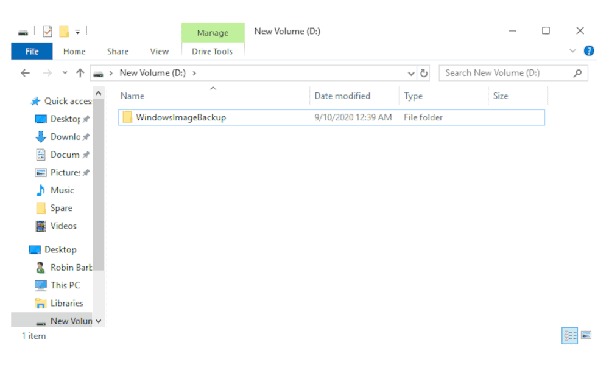This screenshot has height=365, width=609.
Task: Go back using the back arrow
Action: (25, 73)
